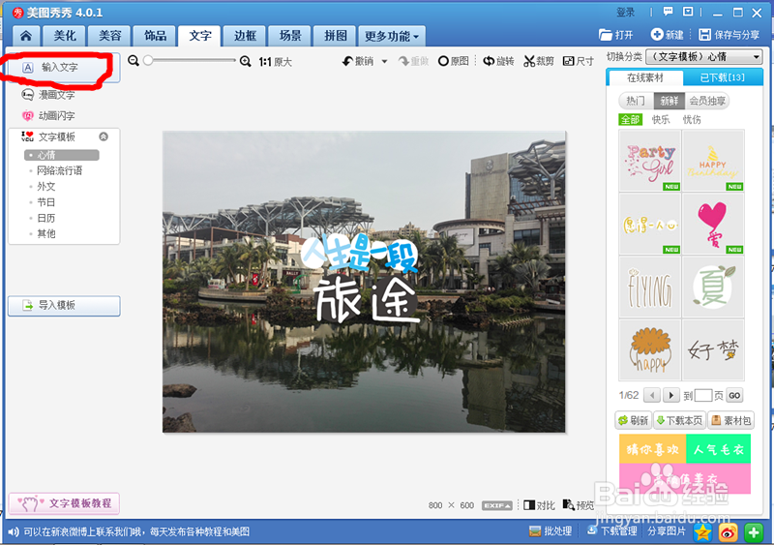The image size is (774, 545).
Task: Click the GO page button
Action: [734, 395]
